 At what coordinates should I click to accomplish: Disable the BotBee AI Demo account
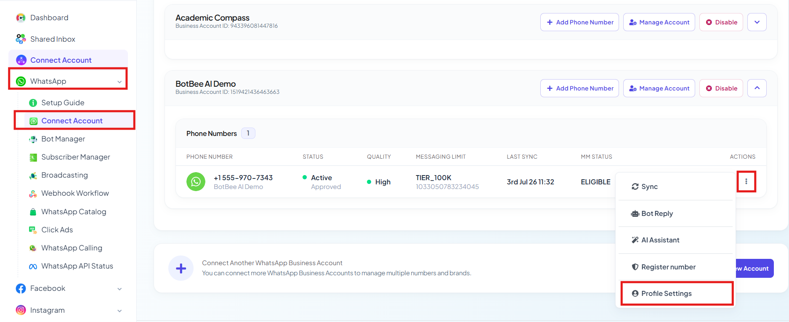click(721, 88)
